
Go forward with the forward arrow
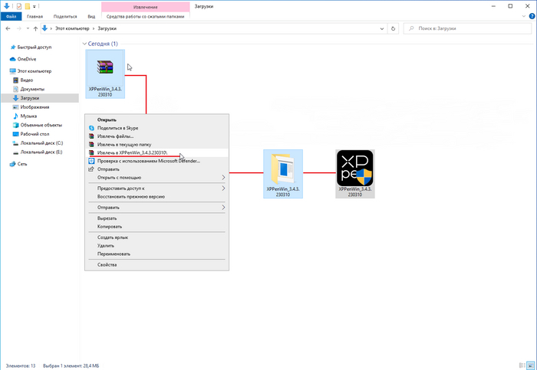[x=19, y=28]
